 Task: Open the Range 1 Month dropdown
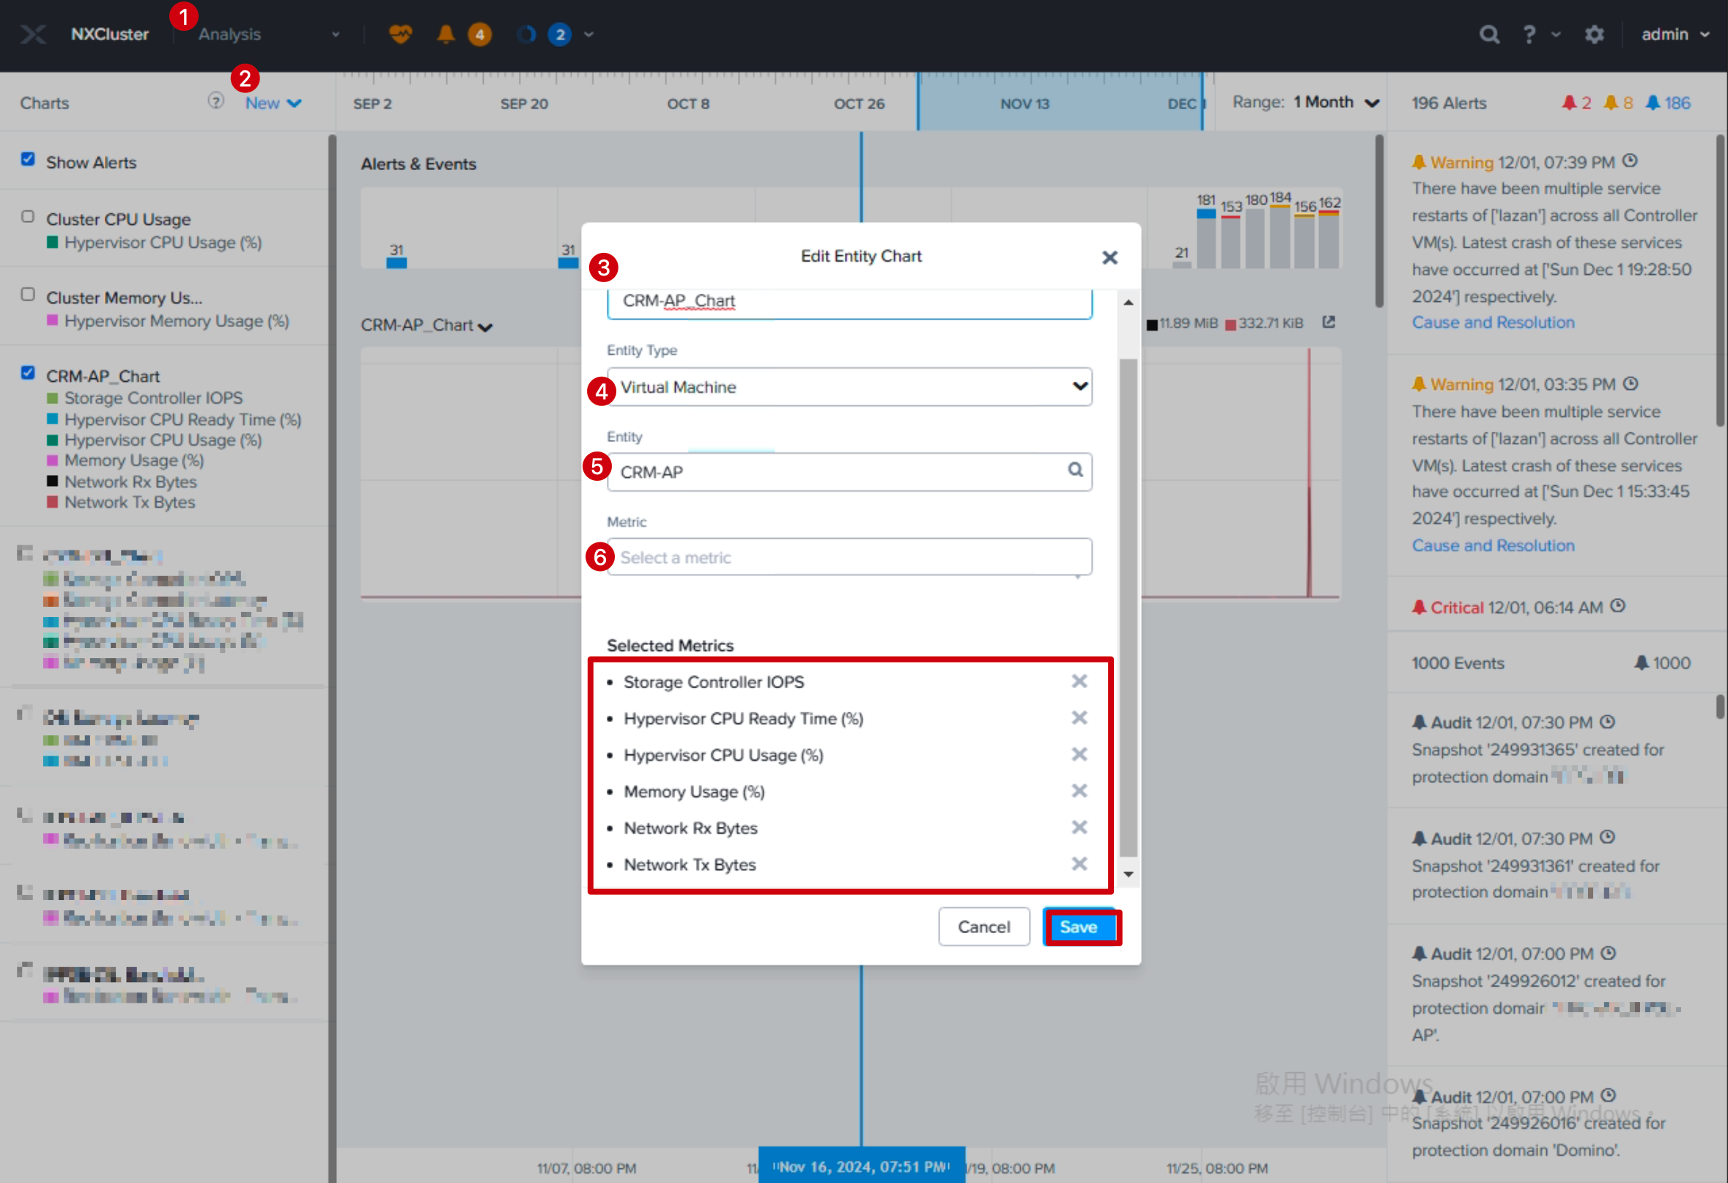point(1336,103)
